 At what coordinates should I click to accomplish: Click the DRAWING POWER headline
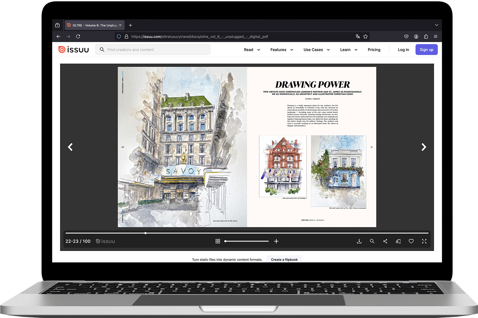[312, 85]
